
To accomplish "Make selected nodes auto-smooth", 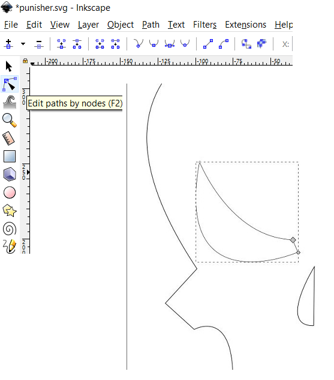I will 185,44.
